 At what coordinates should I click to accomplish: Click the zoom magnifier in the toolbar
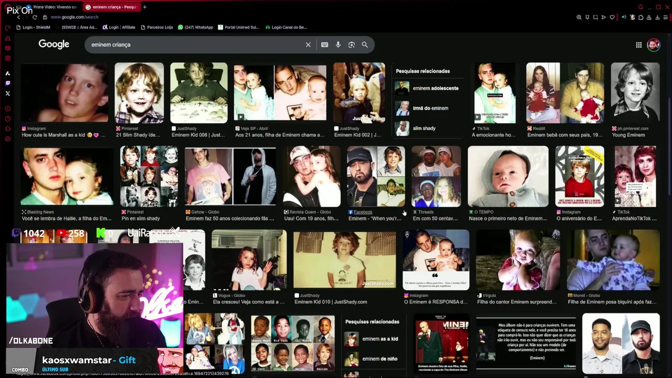[579, 17]
